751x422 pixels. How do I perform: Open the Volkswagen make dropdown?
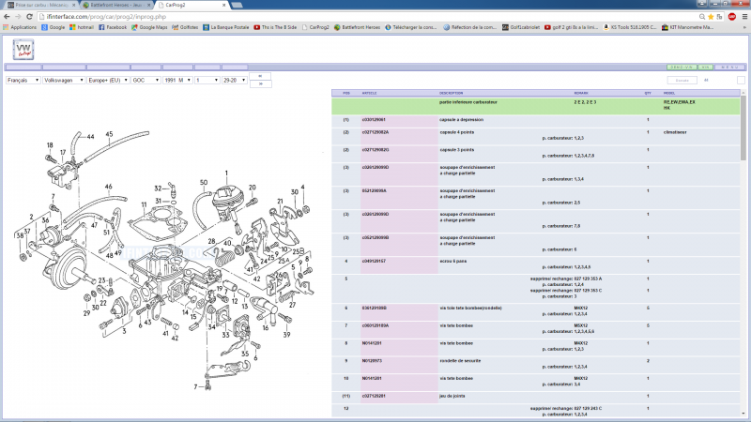[x=63, y=81]
